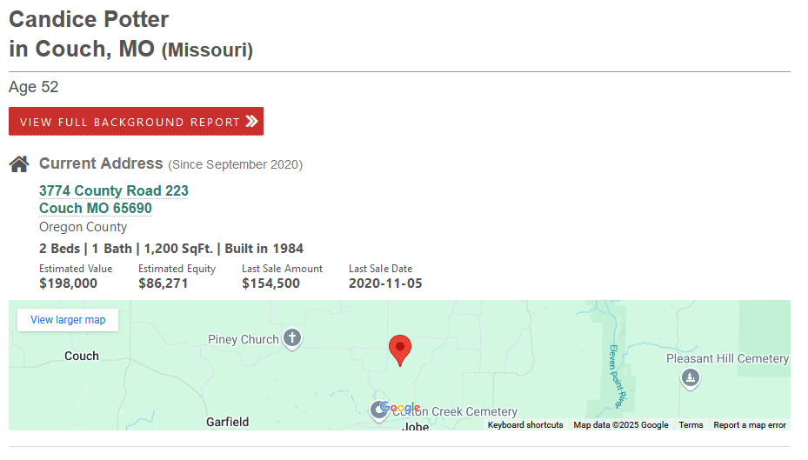The image size is (808, 460).
Task: Click the Pleasant Hill Cemetery label
Action: click(728, 358)
